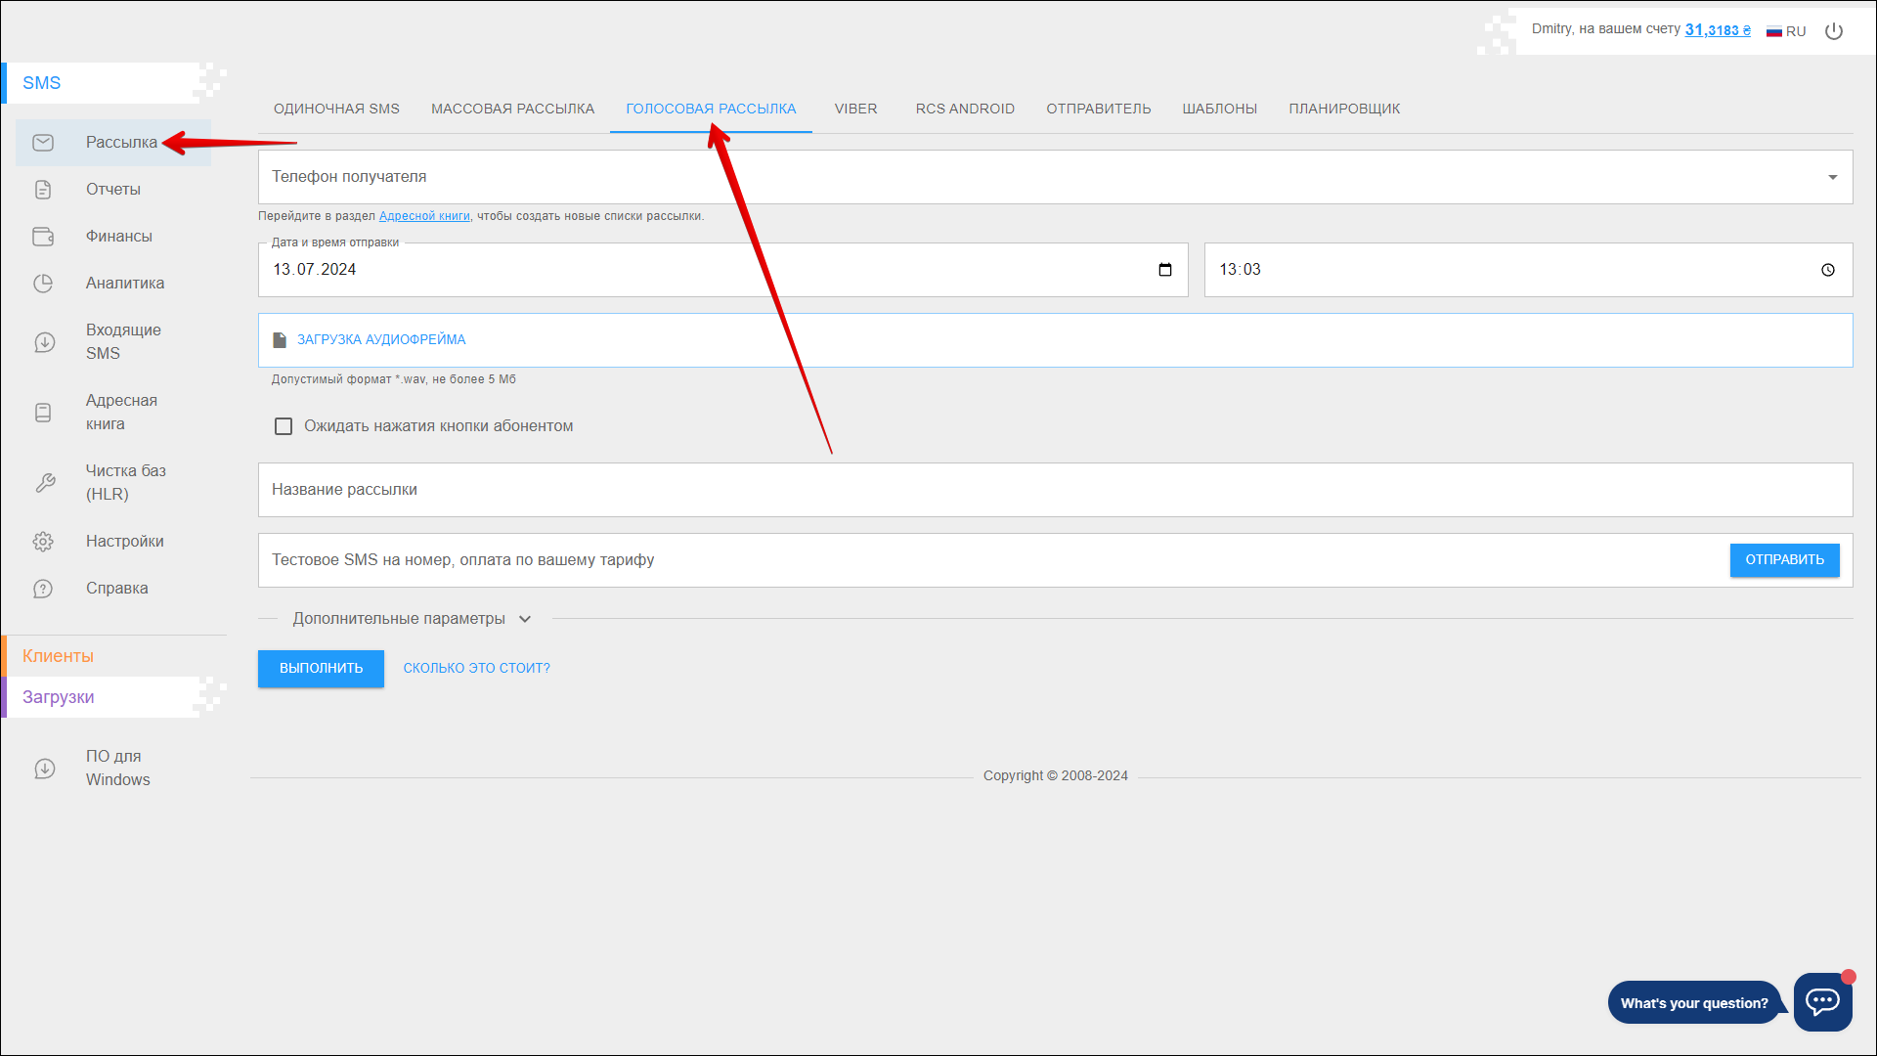Click the clock icon in time field
Image resolution: width=1877 pixels, height=1056 pixels.
pos(1827,270)
